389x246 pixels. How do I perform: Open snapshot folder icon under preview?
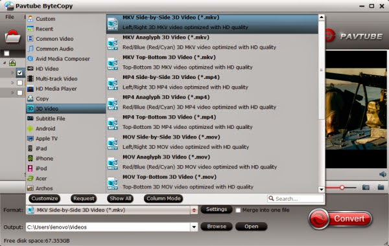(381, 187)
